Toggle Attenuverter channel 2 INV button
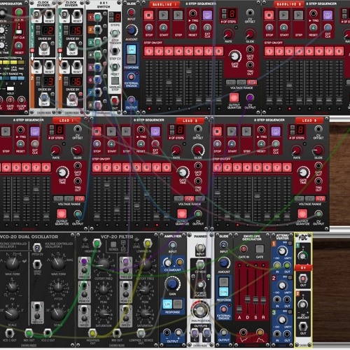The image size is (350, 350). click(290, 277)
